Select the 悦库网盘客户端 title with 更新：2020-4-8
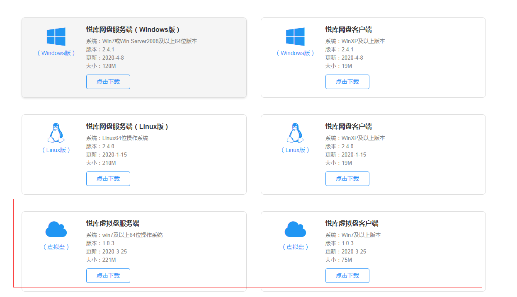517x297 pixels. coord(349,29)
